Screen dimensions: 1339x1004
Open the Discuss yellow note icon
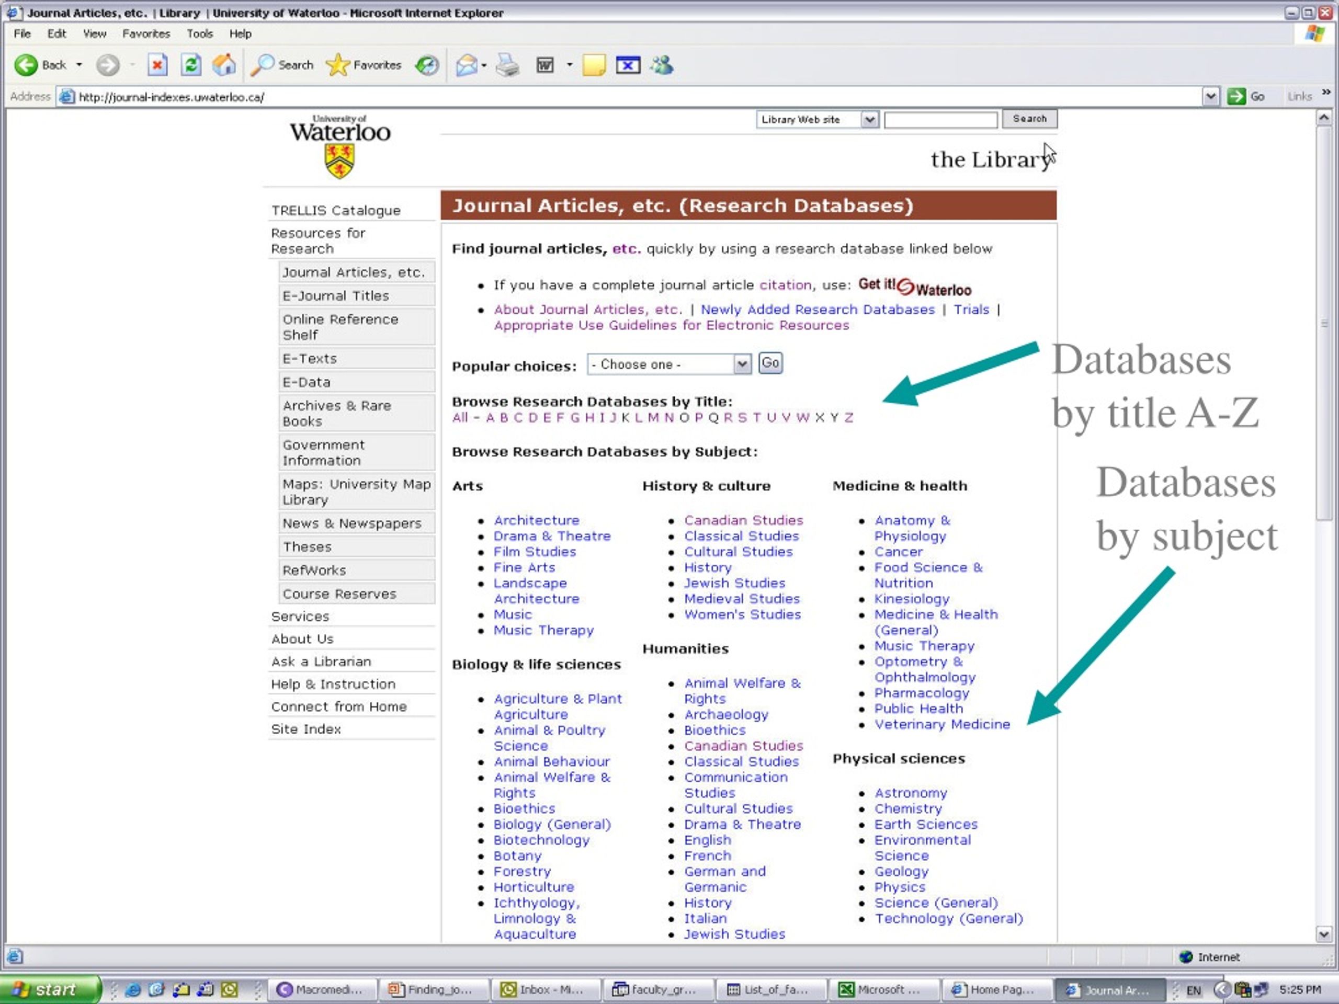[594, 65]
